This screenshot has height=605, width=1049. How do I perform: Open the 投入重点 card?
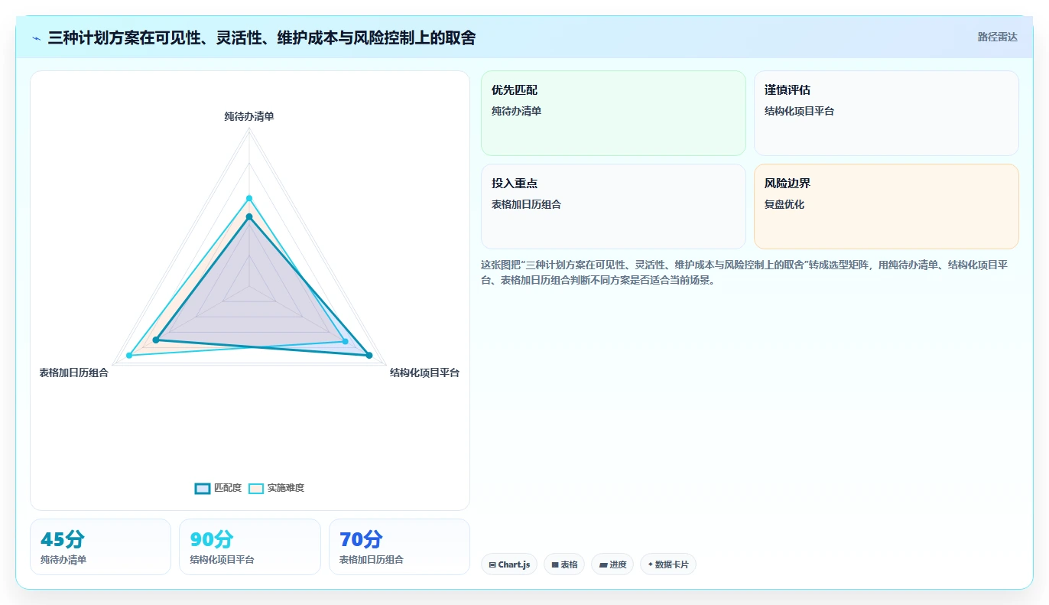click(613, 207)
